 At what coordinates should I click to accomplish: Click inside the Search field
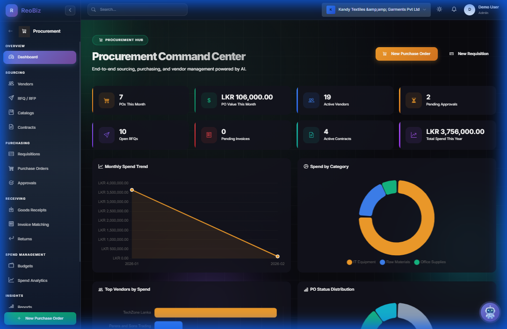click(x=137, y=9)
